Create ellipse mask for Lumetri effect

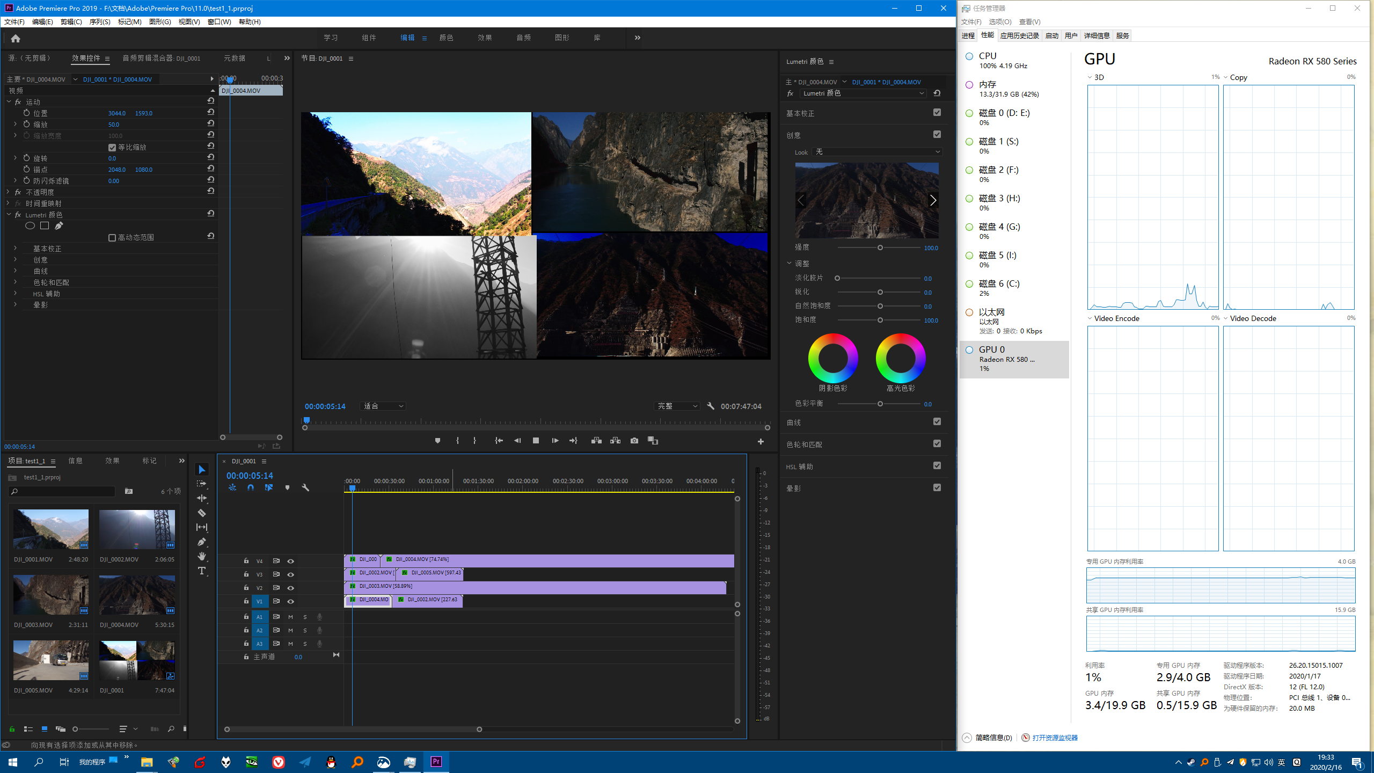point(30,226)
